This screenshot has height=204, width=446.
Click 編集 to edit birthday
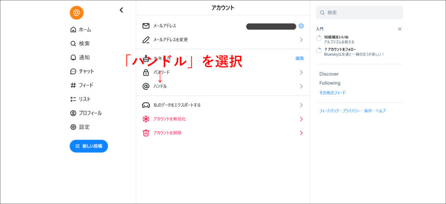coord(300,58)
